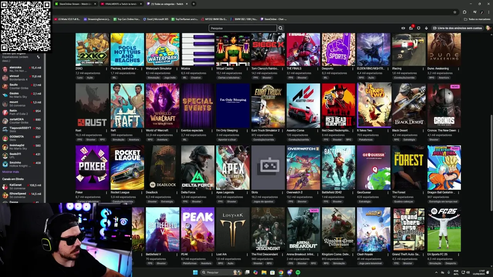Open options dots for Dune: Awakening
493x277 pixels.
[458, 69]
